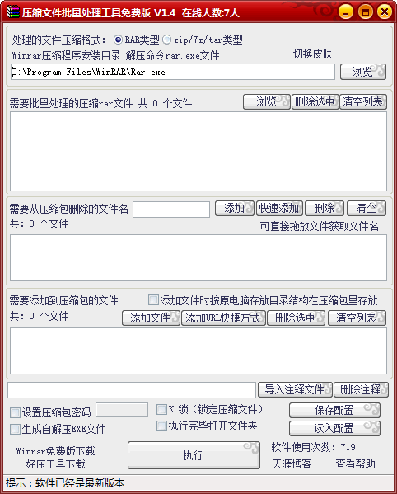Image resolution: width=397 pixels, height=494 pixels.
Task: Clear the rar file list with 清空列表
Action: click(363, 101)
